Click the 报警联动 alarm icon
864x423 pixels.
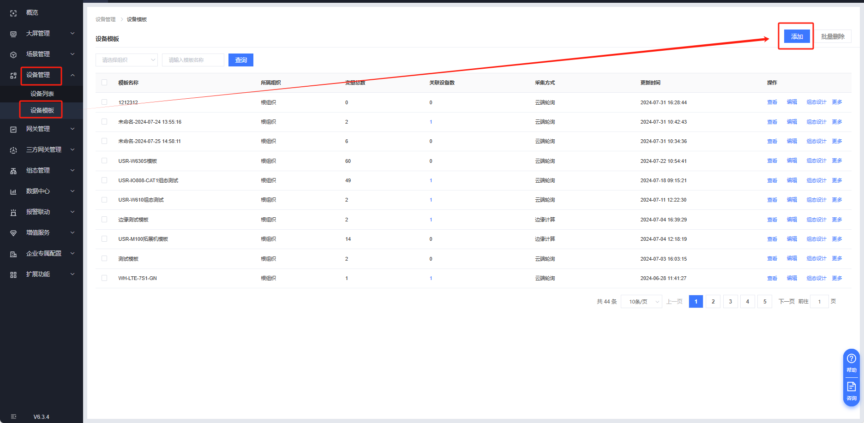13,213
